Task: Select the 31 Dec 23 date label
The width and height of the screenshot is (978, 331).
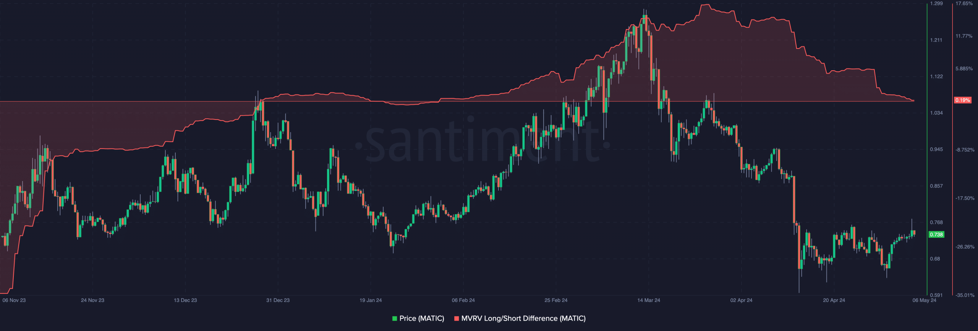Action: tap(278, 300)
